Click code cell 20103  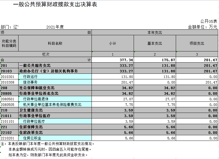9,71
